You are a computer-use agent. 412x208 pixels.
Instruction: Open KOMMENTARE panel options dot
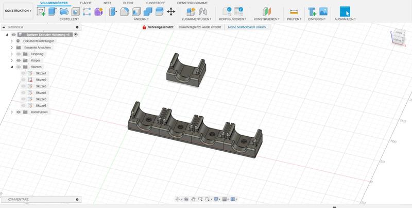(77, 200)
